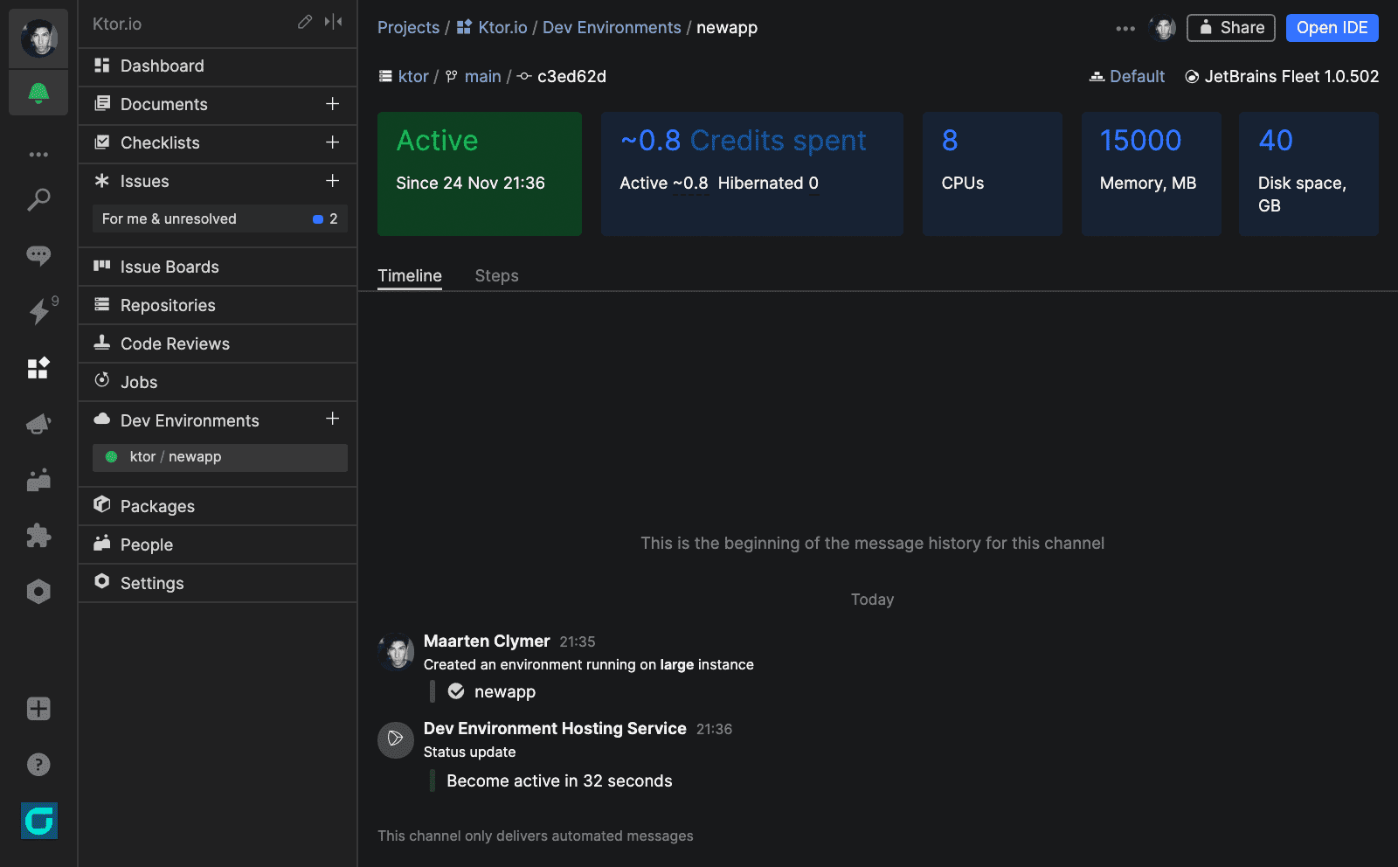Click the Dev Environment Hosting Service avatar
This screenshot has height=867, width=1398.
pyautogui.click(x=396, y=739)
